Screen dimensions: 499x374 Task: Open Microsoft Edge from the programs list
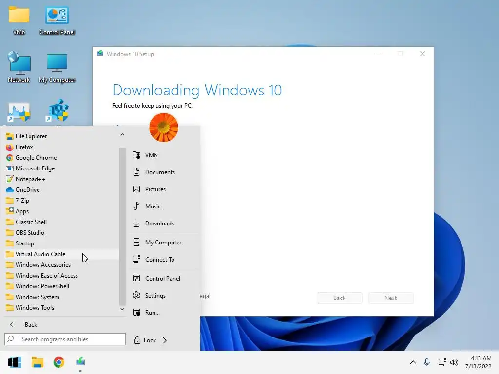62,168
